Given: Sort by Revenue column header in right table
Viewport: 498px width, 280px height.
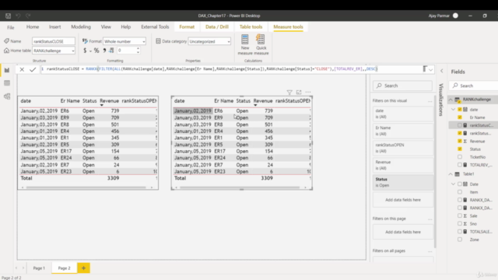Looking at the screenshot, I should (x=263, y=101).
